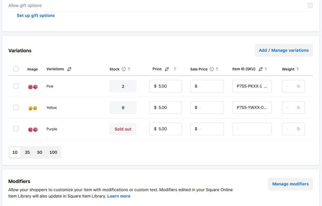The height and width of the screenshot is (206, 322).
Task: Check the select-all variations checkbox
Action: tap(16, 69)
